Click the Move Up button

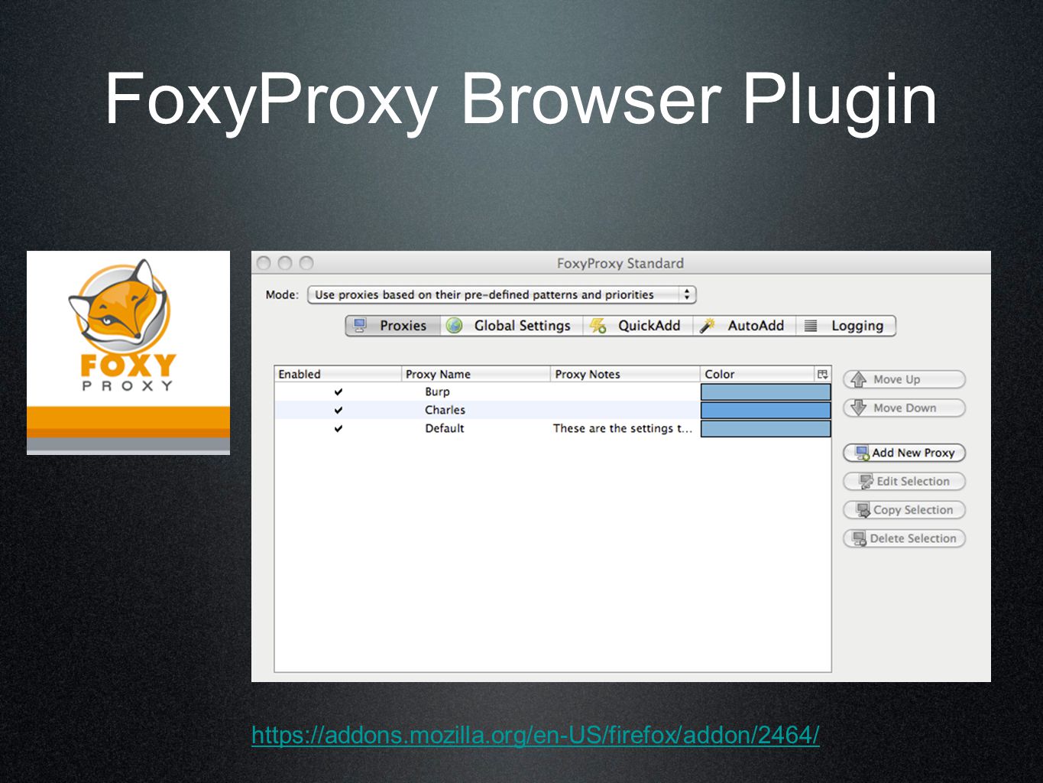[905, 379]
